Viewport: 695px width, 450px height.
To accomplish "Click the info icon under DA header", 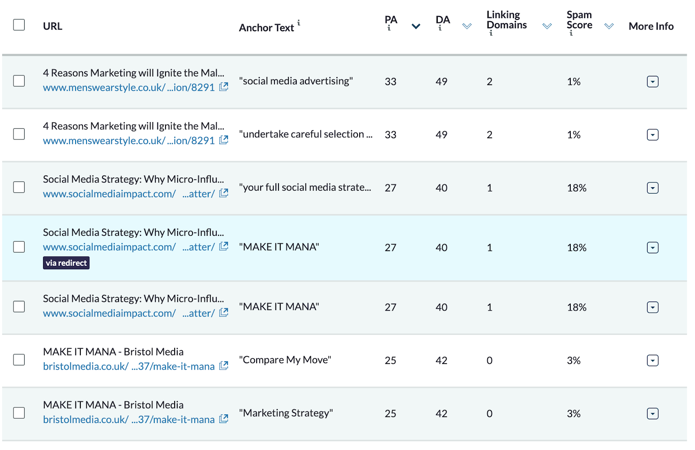I will [x=440, y=29].
